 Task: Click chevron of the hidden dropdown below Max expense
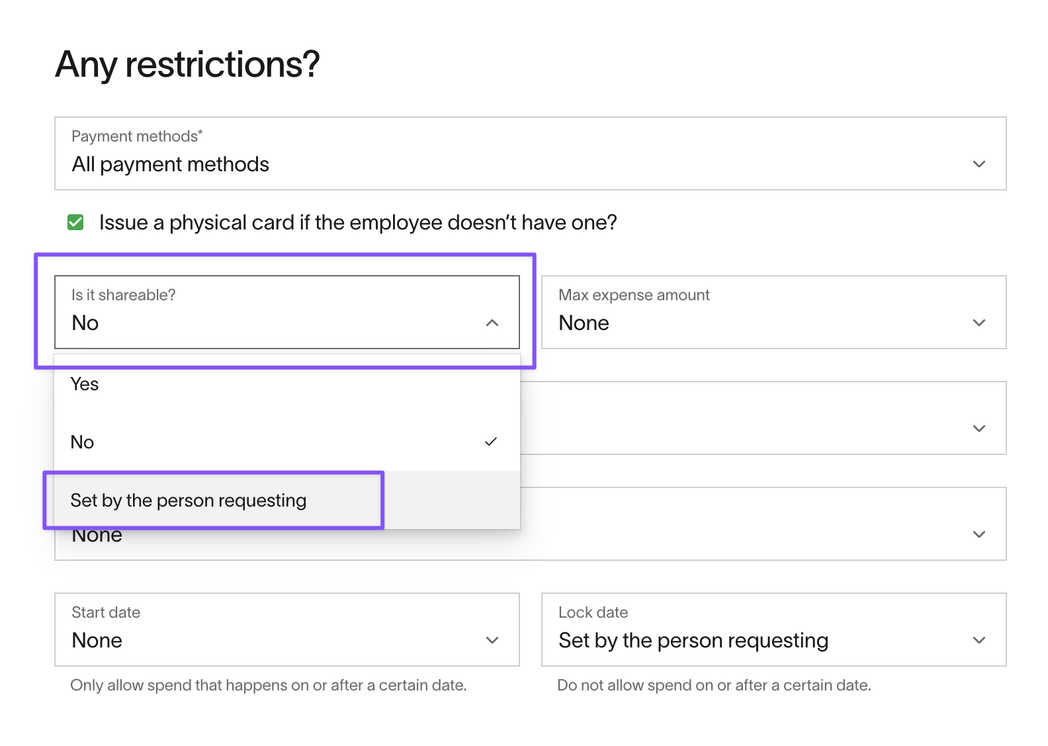click(x=979, y=429)
